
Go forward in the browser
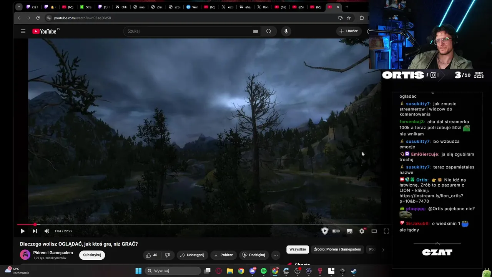[28, 18]
